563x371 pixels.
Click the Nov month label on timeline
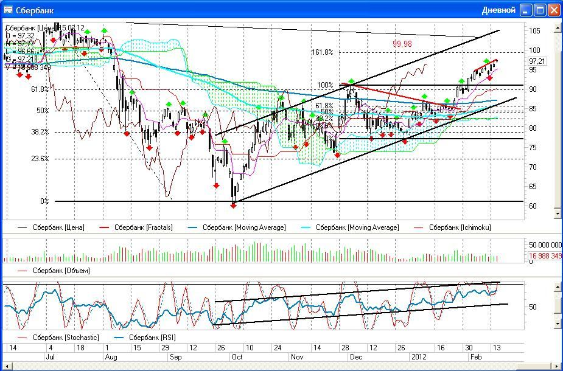coord(297,358)
